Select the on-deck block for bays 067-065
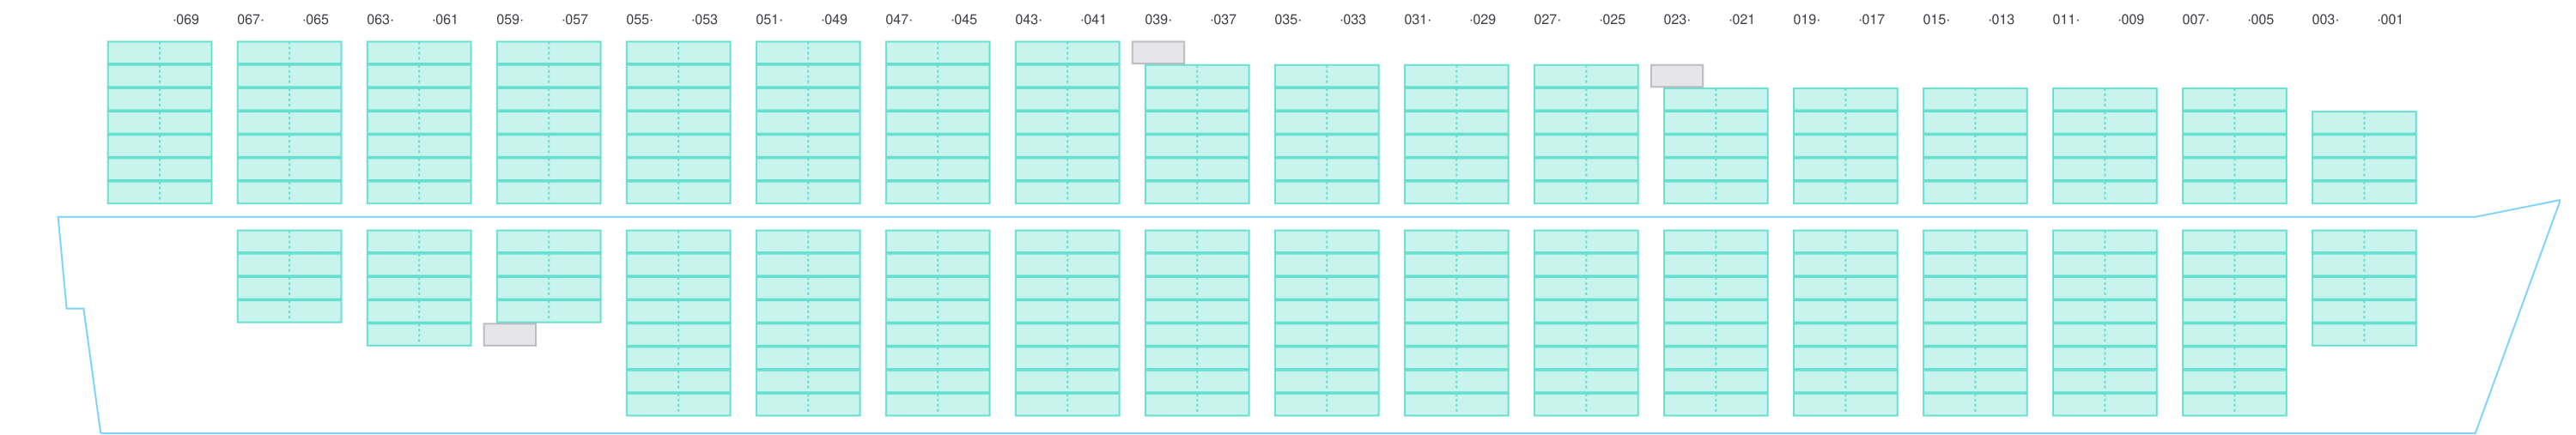 coord(289,123)
